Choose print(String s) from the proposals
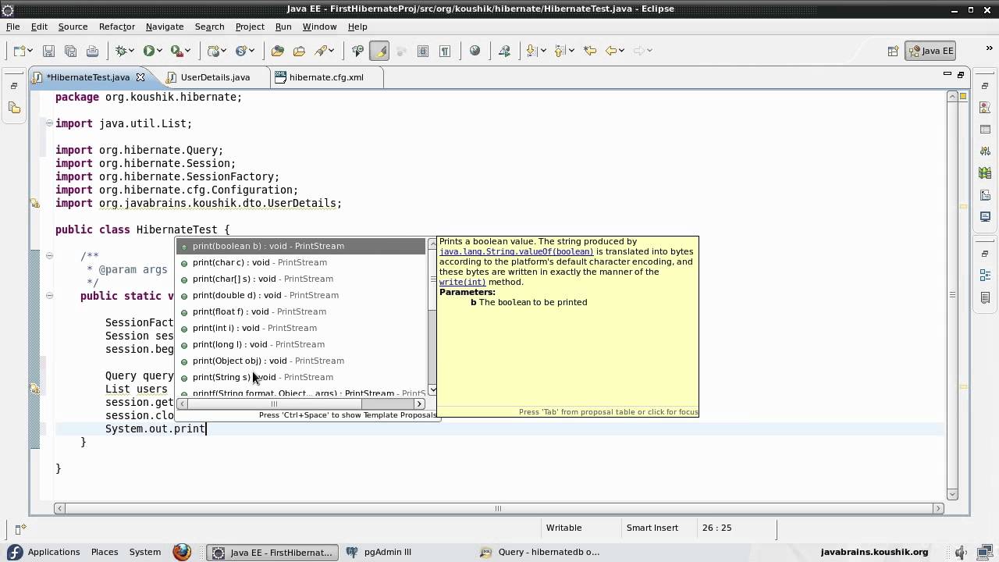The height and width of the screenshot is (562, 999). [301, 377]
